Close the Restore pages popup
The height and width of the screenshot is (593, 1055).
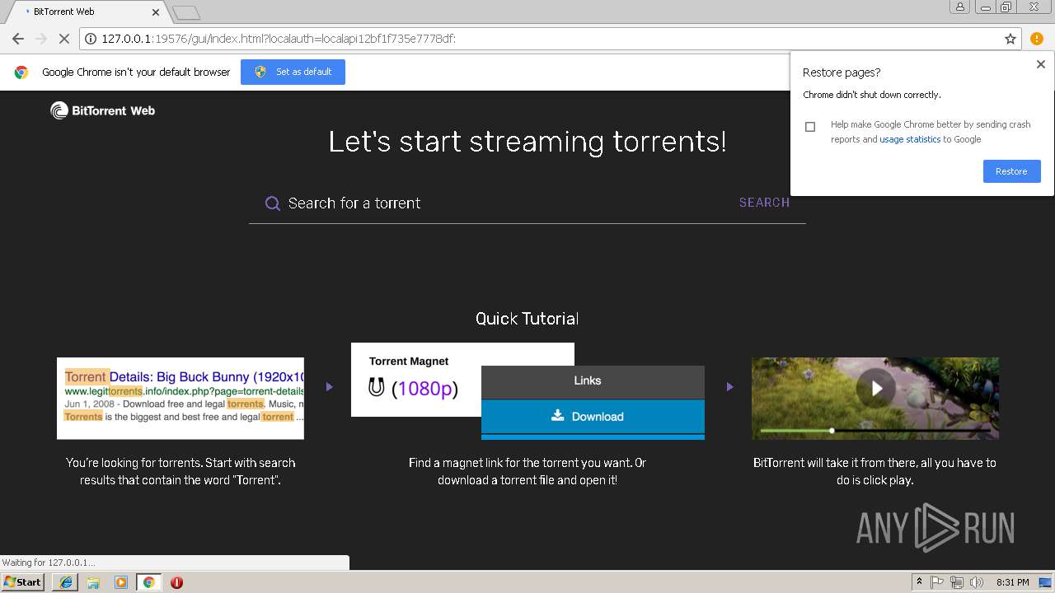tap(1040, 64)
